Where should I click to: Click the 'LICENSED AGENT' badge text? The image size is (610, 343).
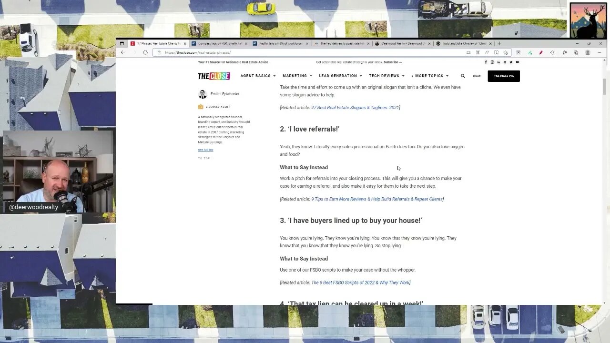pyautogui.click(x=218, y=107)
